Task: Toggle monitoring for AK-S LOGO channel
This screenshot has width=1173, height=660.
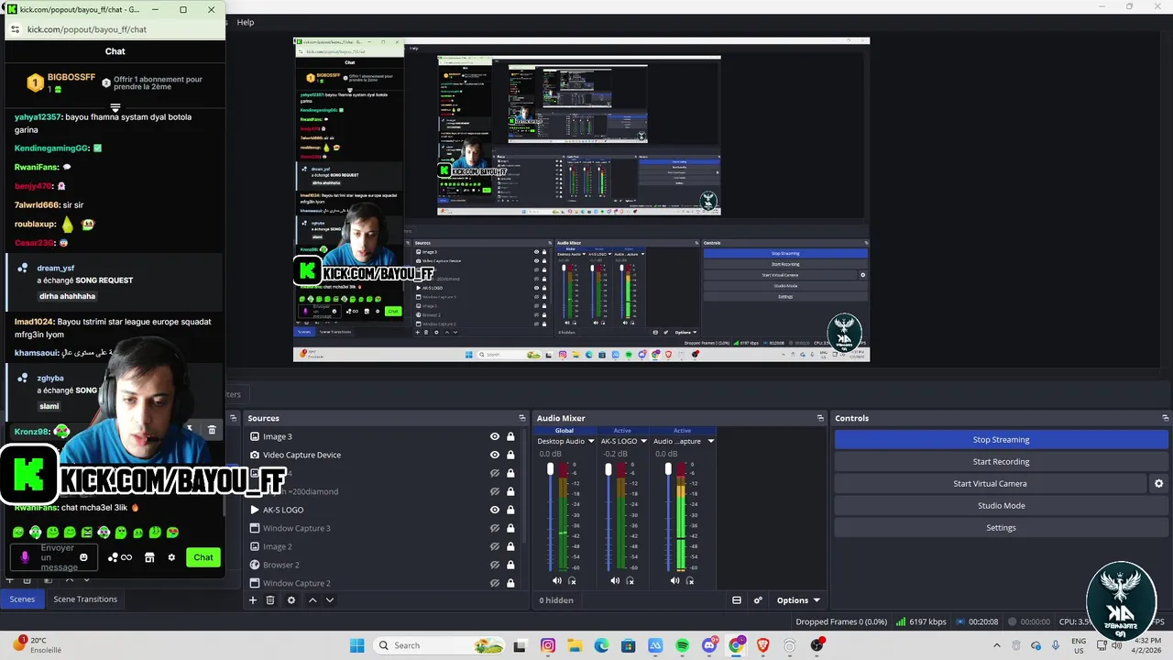Action: [x=630, y=580]
